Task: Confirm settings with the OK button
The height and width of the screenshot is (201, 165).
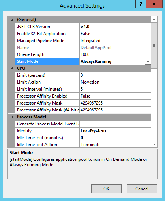Action: point(106,189)
